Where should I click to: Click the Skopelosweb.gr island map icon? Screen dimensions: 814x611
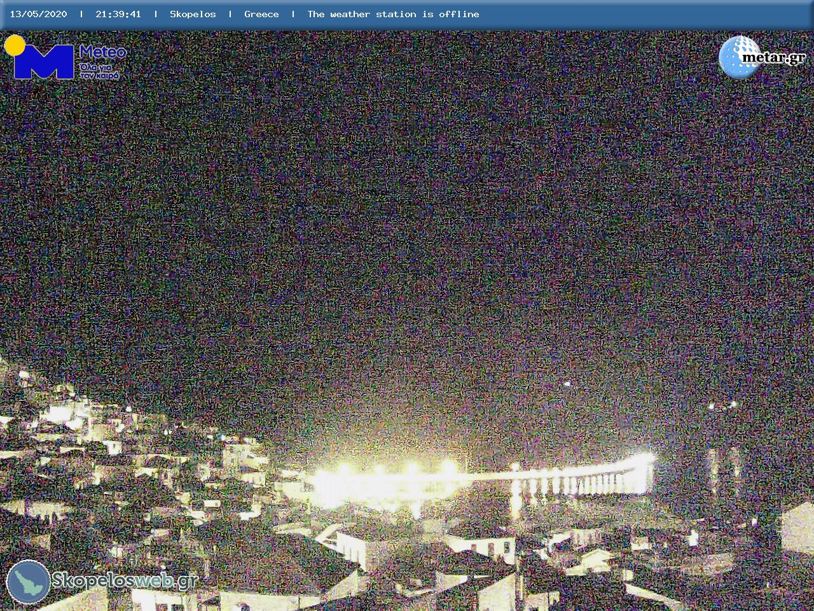[28, 582]
